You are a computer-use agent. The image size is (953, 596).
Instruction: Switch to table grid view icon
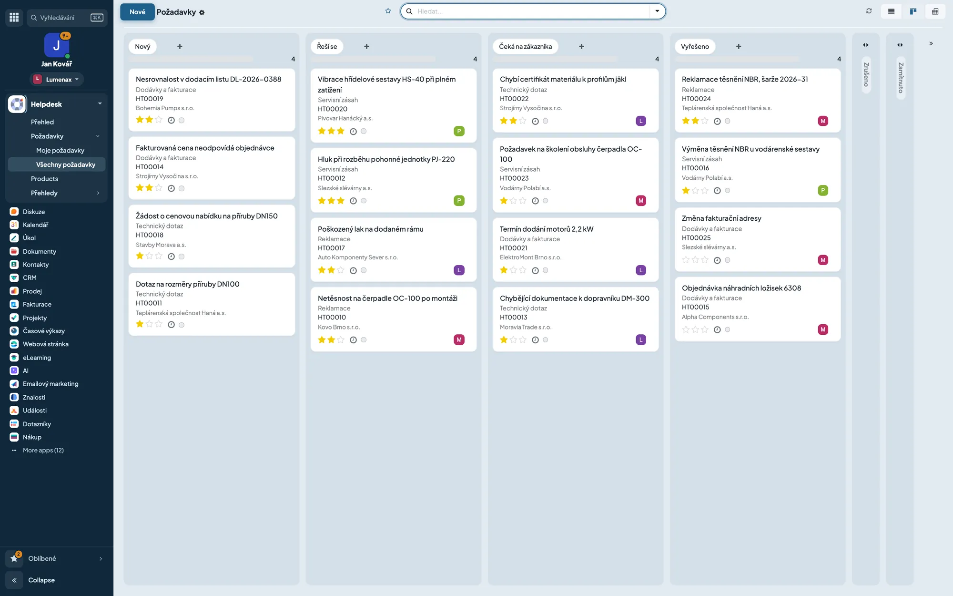coord(935,11)
